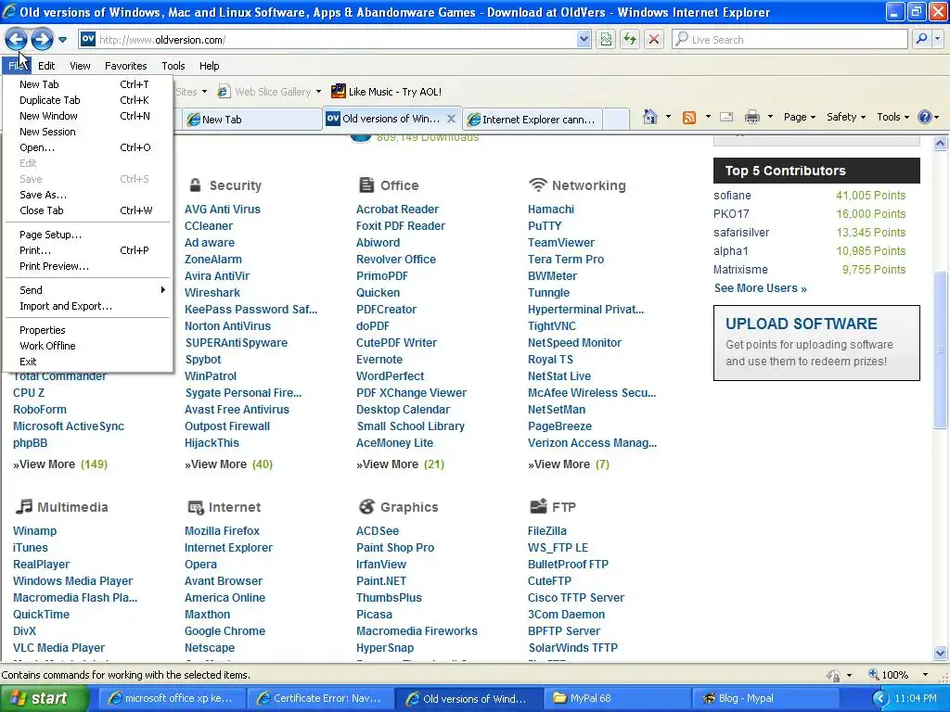This screenshot has height=712, width=950.
Task: Switch to MyPal 68 taskbar folder
Action: (x=617, y=698)
